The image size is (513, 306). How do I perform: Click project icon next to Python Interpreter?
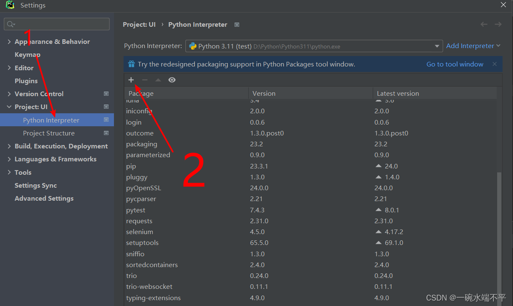click(x=106, y=120)
